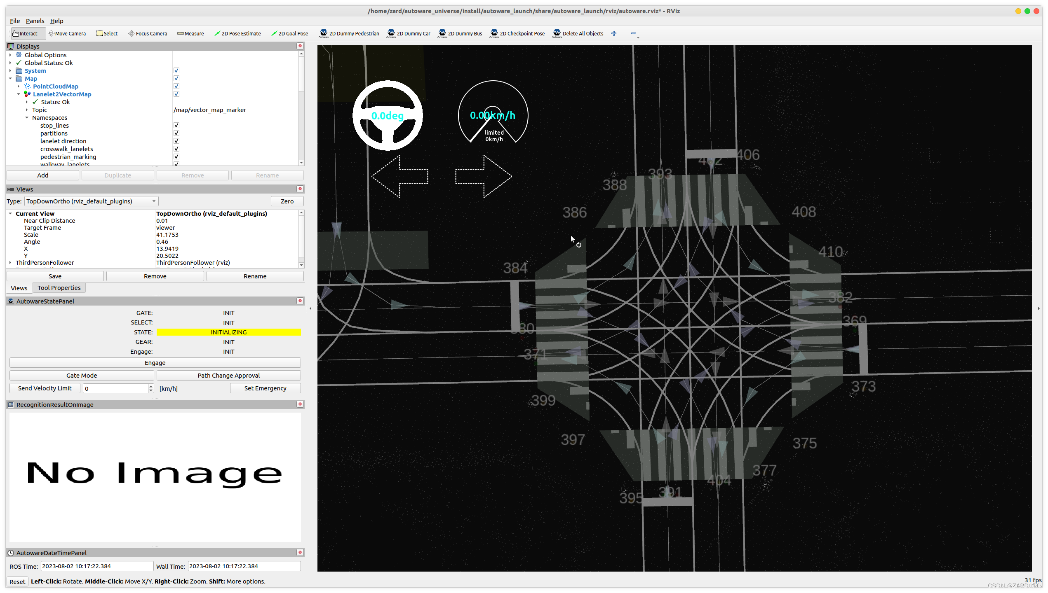
Task: Toggle the PointCloudMap display checkbox
Action: 176,86
